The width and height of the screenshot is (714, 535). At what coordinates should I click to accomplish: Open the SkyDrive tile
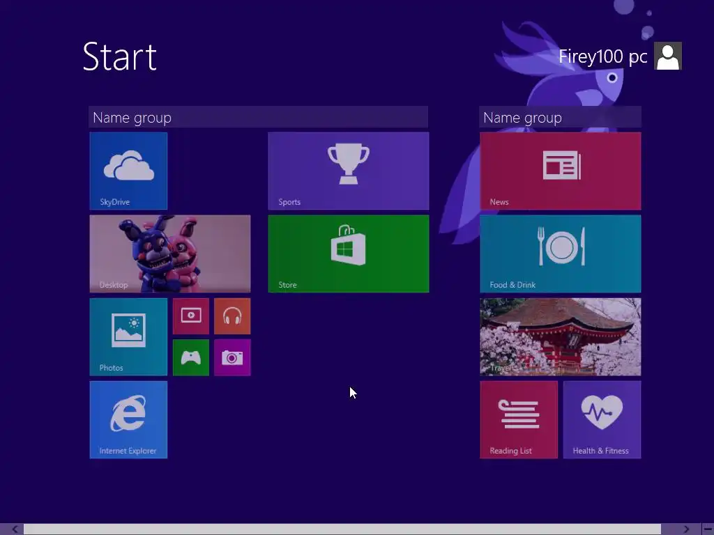pyautogui.click(x=128, y=171)
